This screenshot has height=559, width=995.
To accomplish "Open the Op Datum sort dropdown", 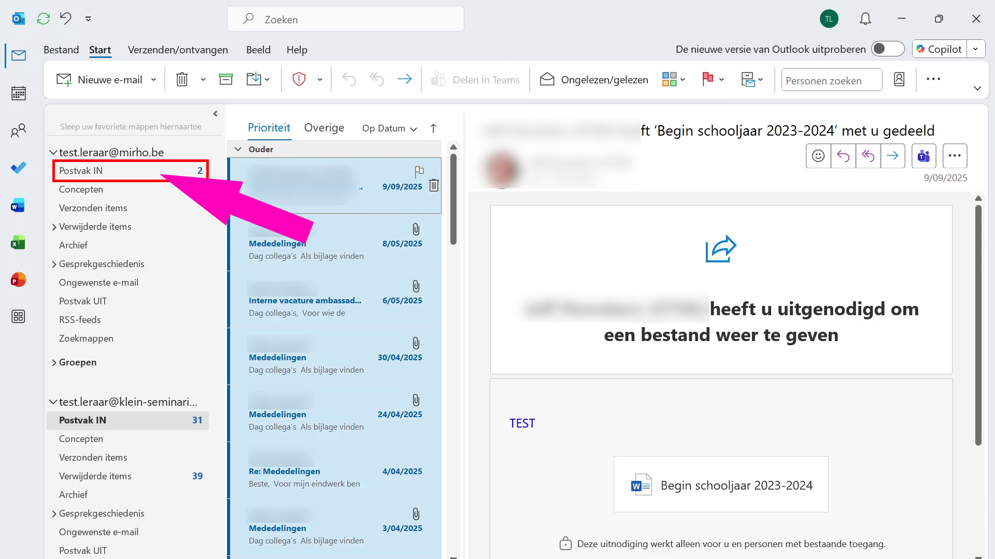I will click(389, 128).
